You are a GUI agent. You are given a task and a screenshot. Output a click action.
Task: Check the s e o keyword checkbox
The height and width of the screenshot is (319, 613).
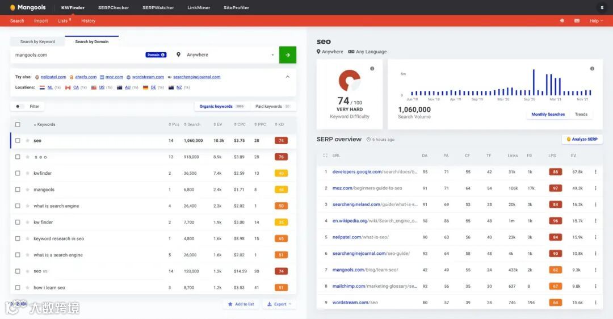(18, 157)
